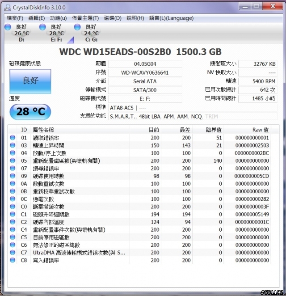Screen dimensions: 286x296
Task: Click raw value 000000005149
Action: click(252, 215)
